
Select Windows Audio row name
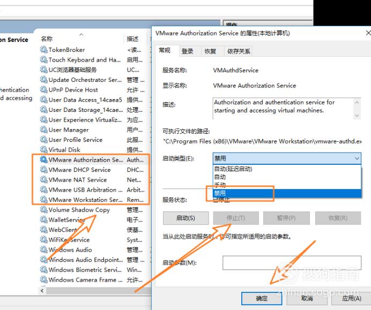(70, 249)
